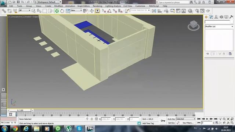This screenshot has height=132, width=235.
Task: Open the Material Editor icon
Action: pos(190,11)
